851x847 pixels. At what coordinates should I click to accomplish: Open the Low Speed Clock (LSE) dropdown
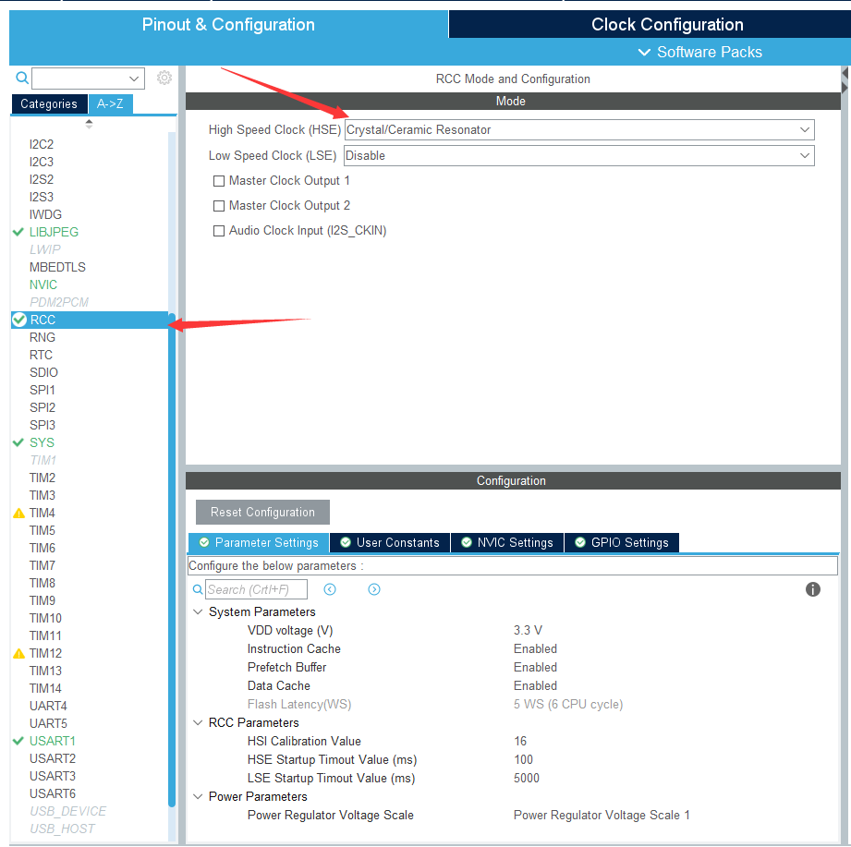point(803,155)
